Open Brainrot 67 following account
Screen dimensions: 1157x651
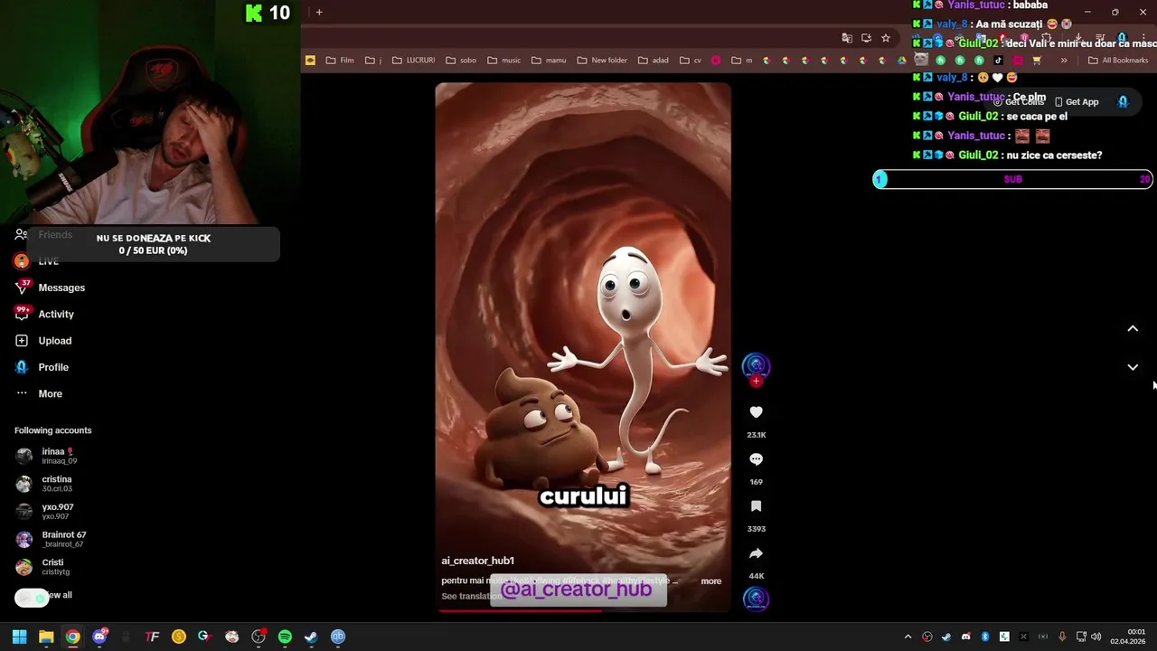(x=52, y=539)
